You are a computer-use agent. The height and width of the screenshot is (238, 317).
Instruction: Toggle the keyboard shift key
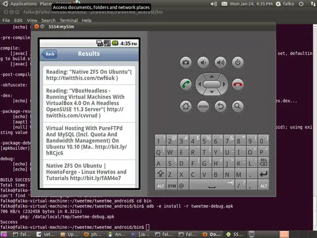pyautogui.click(x=161, y=174)
